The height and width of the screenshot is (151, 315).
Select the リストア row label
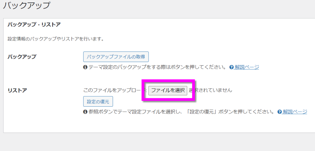[17, 90]
